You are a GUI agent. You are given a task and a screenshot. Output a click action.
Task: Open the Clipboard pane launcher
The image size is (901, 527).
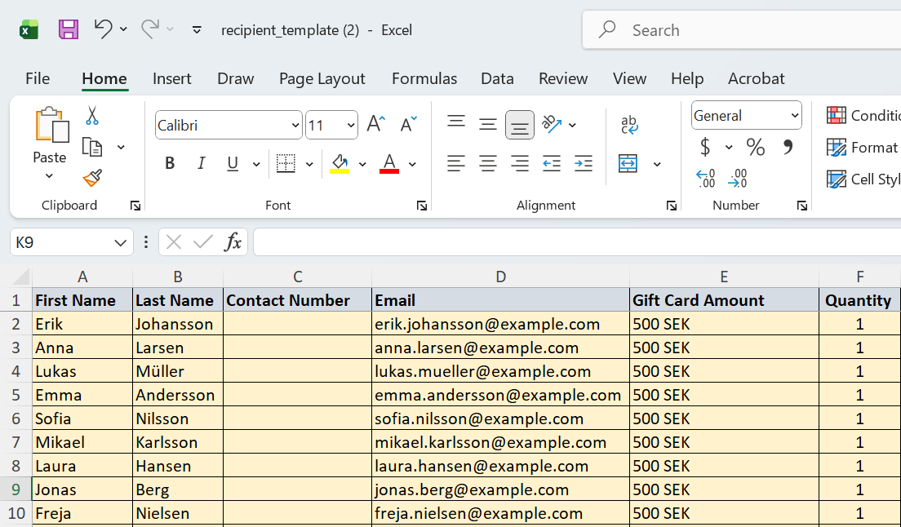135,206
